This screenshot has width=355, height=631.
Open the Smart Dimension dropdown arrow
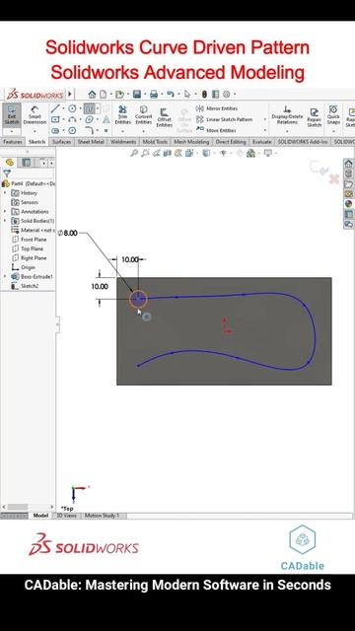pyautogui.click(x=35, y=131)
